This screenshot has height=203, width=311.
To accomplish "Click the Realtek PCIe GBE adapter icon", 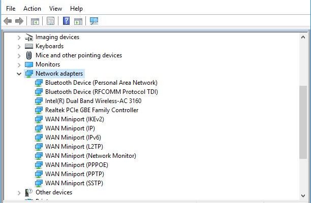I will click(39, 110).
